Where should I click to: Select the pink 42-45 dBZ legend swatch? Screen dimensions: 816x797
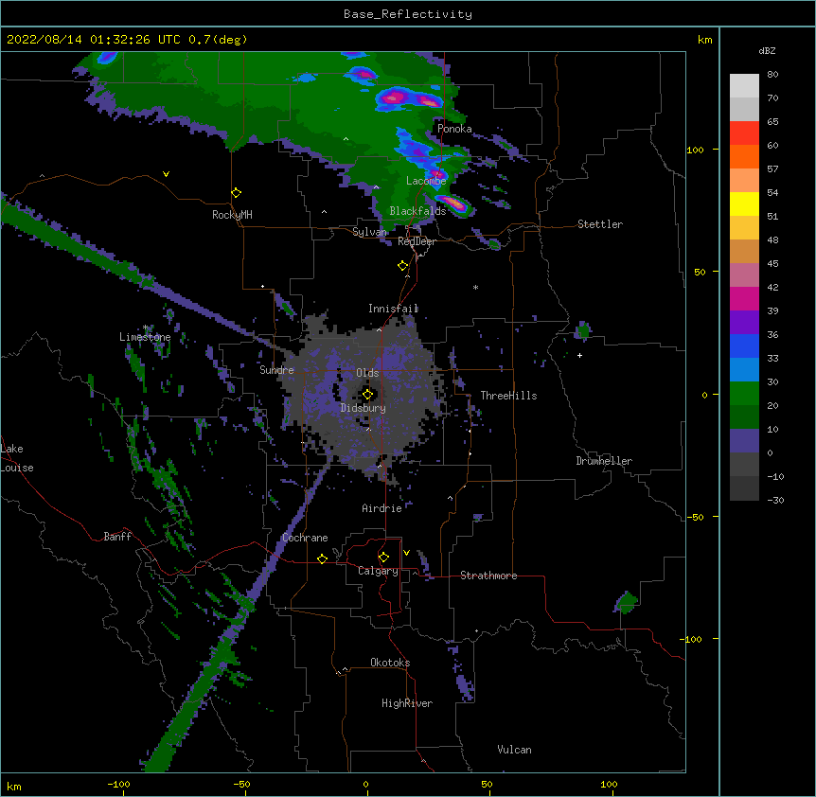744,275
